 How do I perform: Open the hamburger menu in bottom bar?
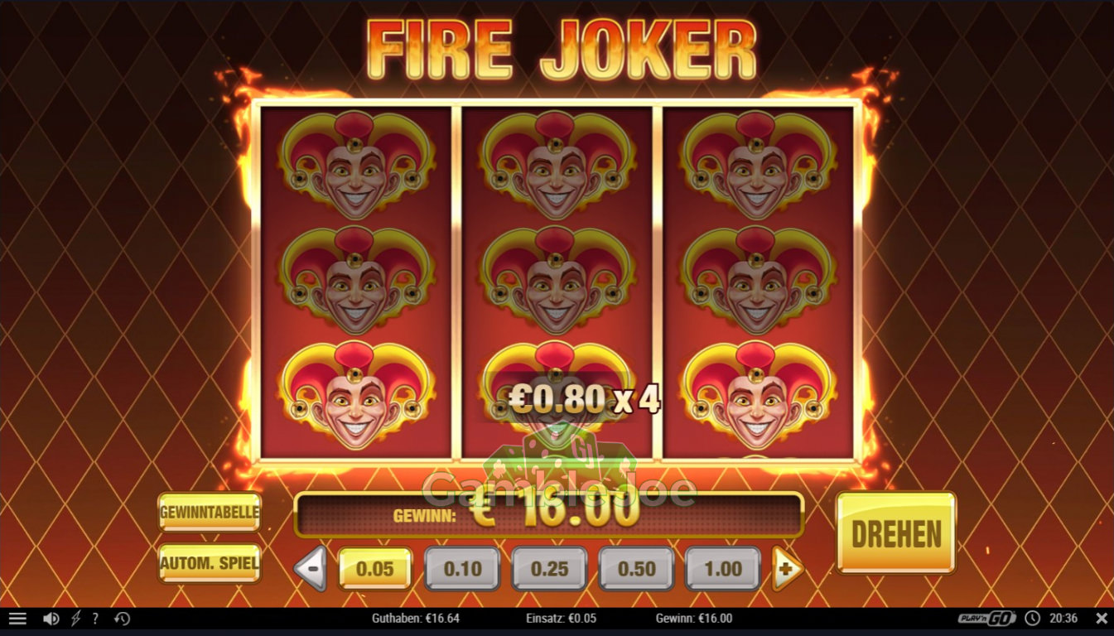point(17,619)
